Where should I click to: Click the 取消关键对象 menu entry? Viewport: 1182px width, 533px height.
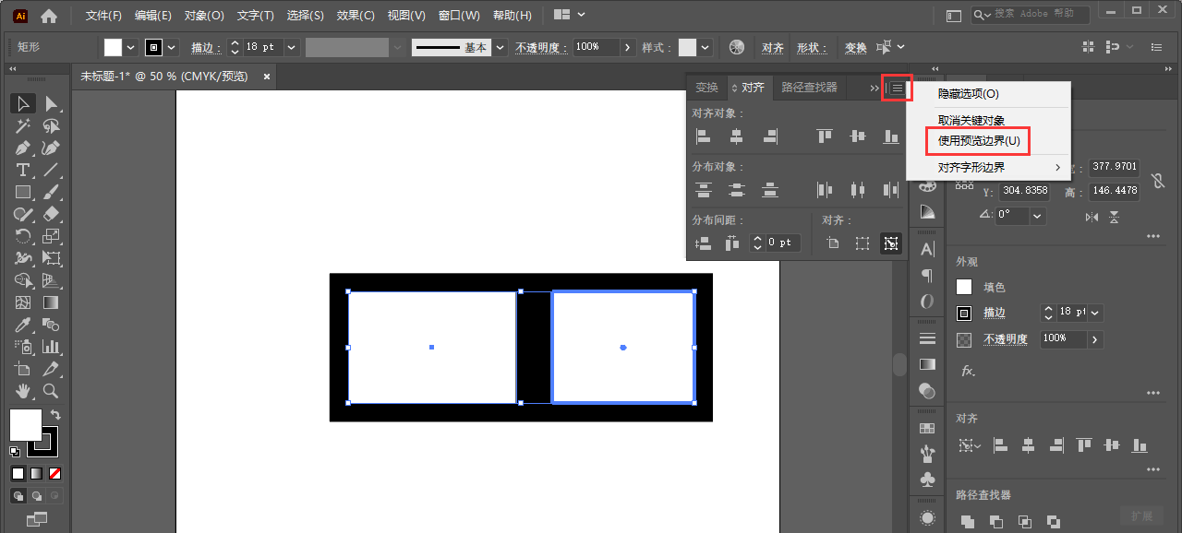971,121
